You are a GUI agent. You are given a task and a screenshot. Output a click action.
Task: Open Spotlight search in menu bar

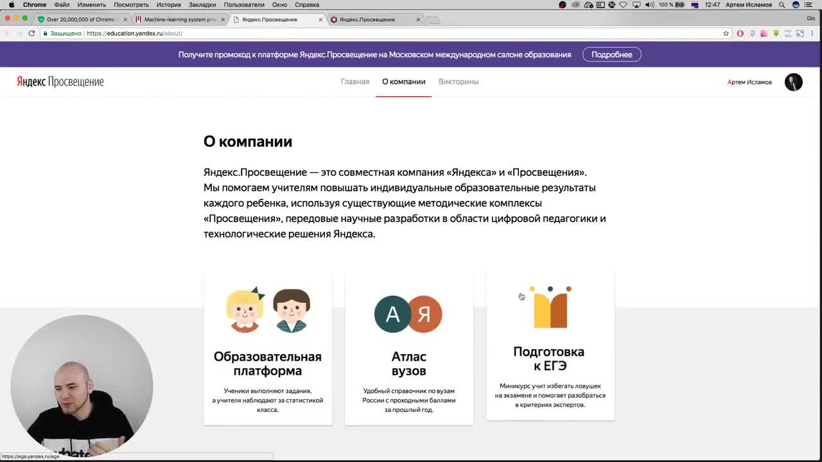click(x=782, y=4)
